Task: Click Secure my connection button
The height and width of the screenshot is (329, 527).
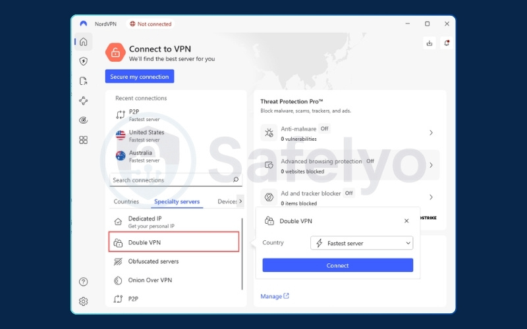Action: point(140,76)
